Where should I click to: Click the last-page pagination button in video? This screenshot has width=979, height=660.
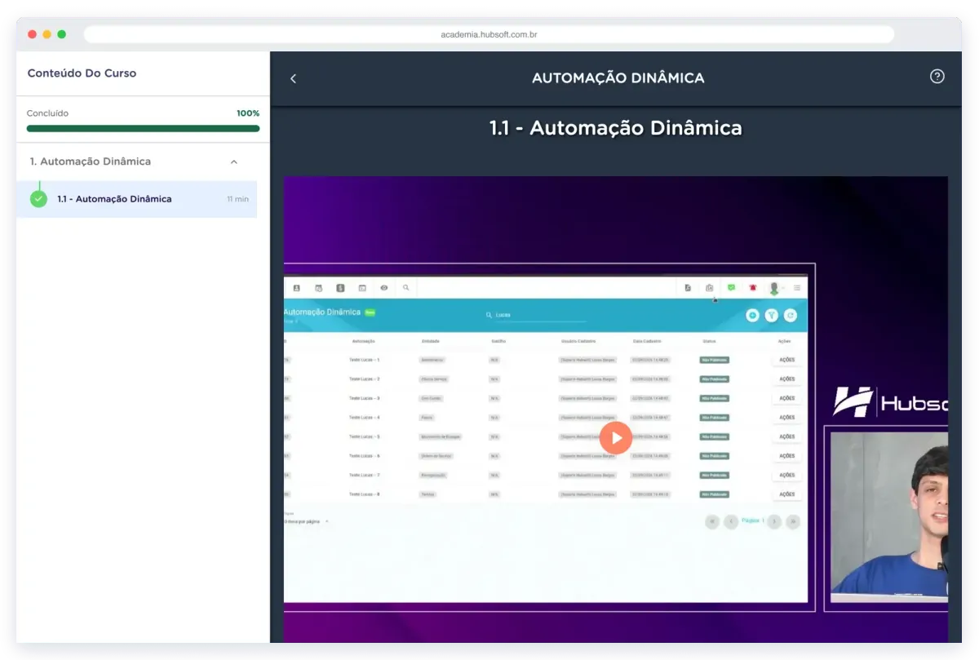pos(793,521)
